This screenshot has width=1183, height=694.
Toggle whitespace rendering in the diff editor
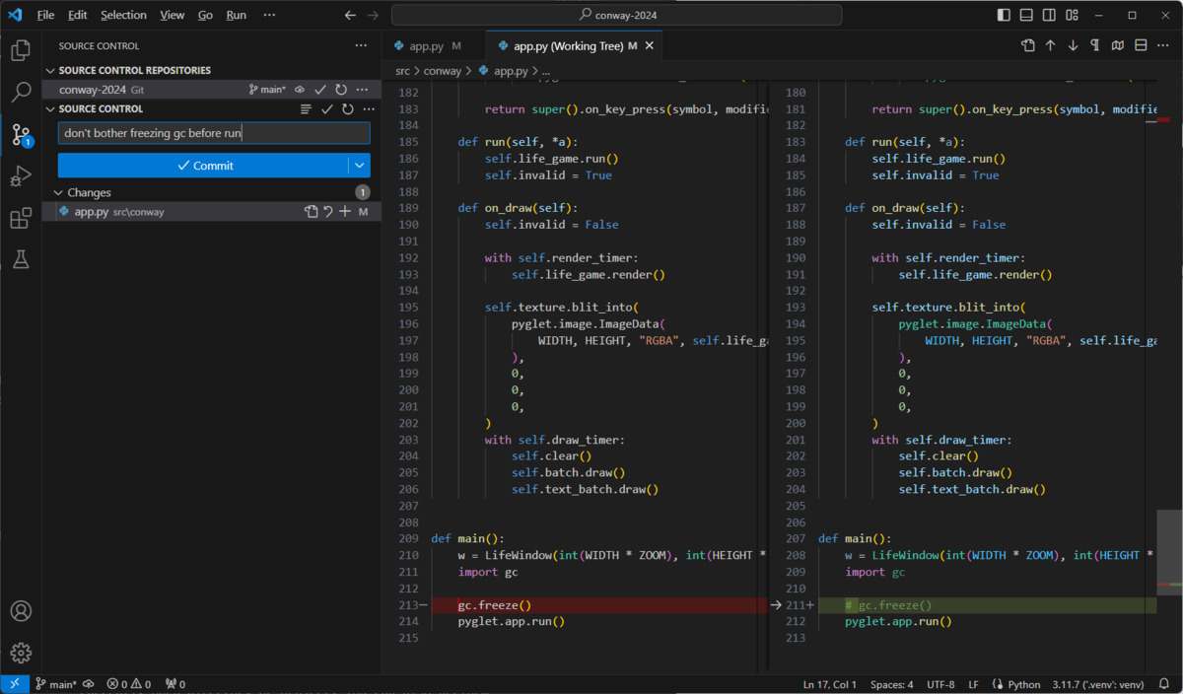coord(1096,45)
